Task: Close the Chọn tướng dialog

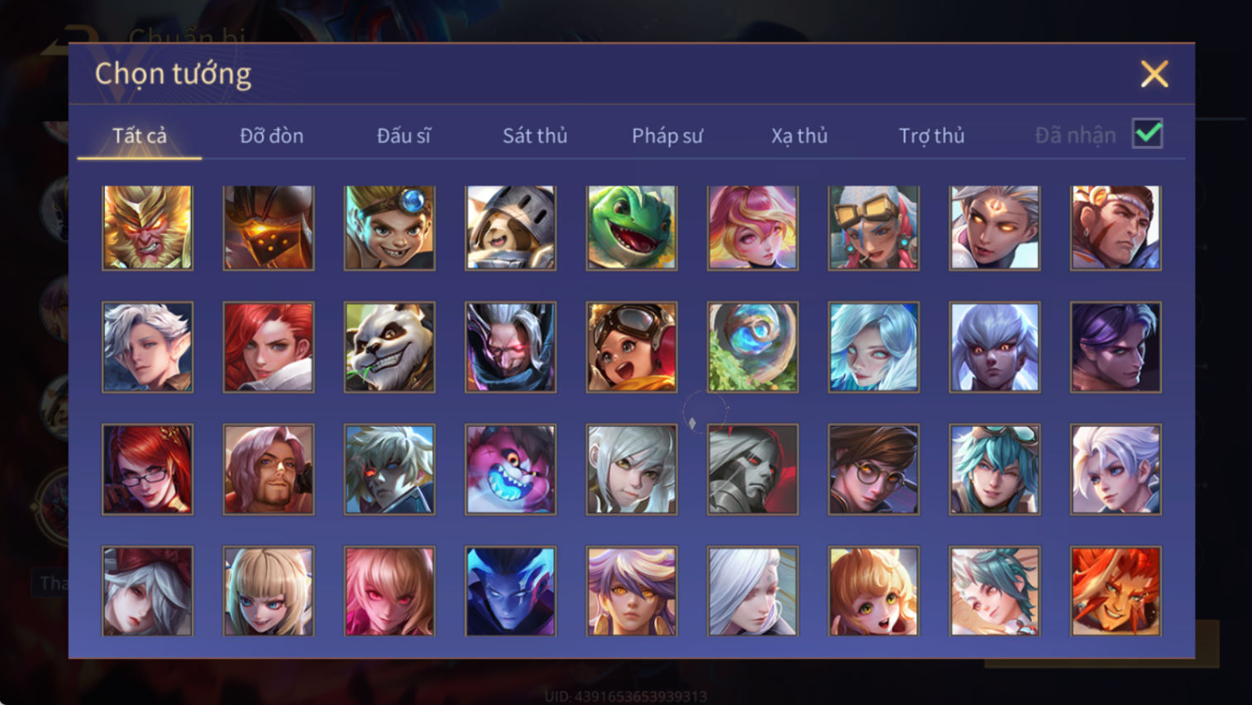Action: coord(1154,74)
